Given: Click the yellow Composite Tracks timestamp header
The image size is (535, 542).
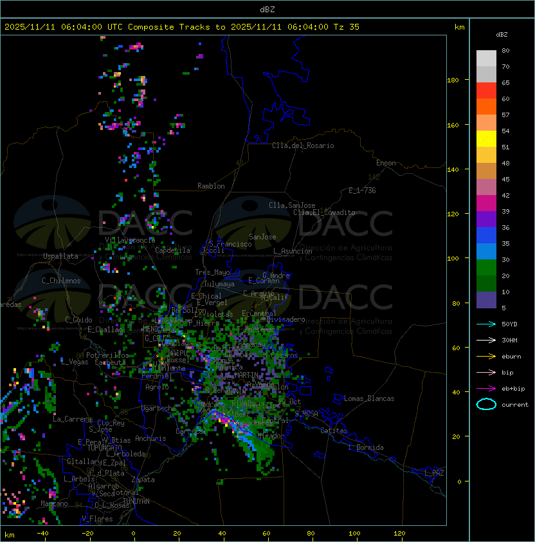Looking at the screenshot, I should pyautogui.click(x=182, y=27).
